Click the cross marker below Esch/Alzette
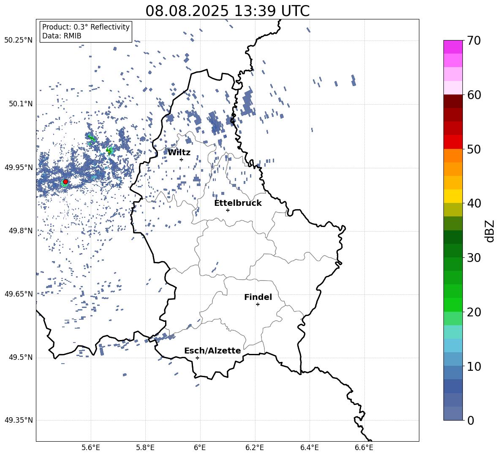Screen dimensions: 500x456 point(197,358)
